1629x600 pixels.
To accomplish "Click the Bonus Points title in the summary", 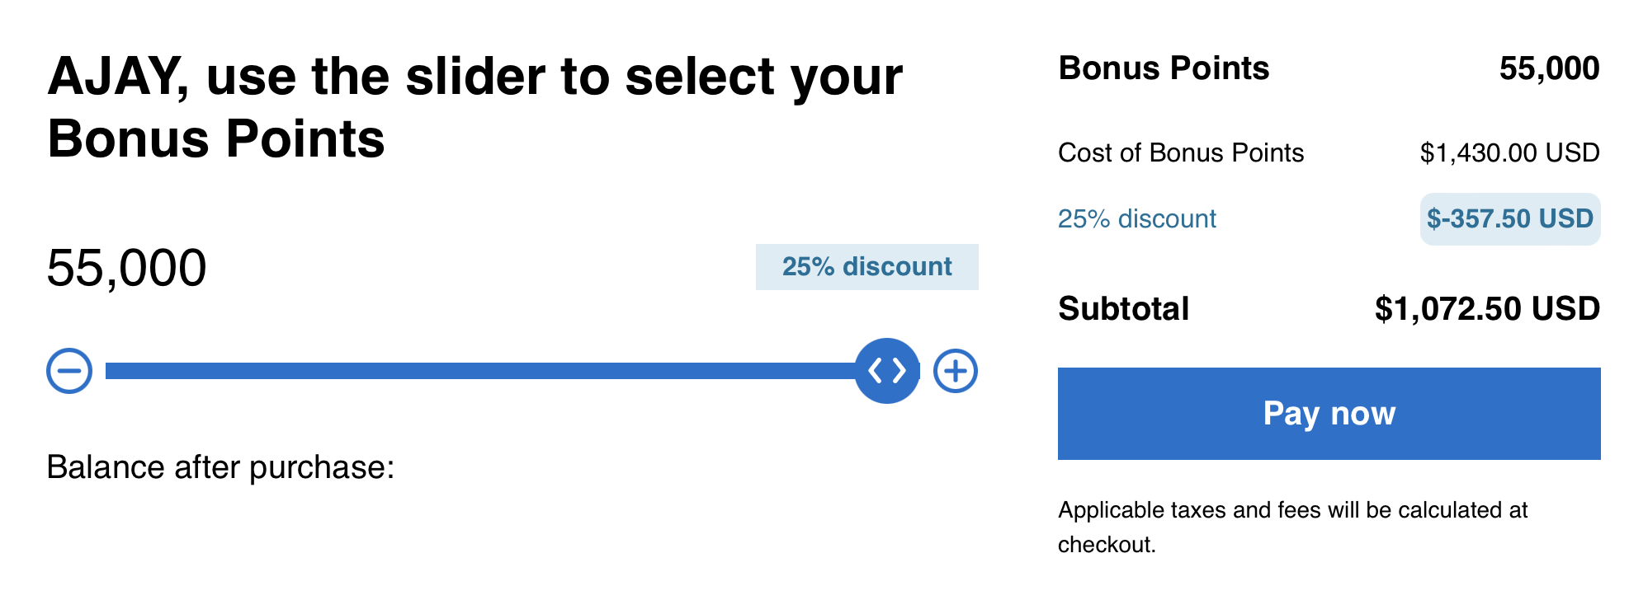I will [1164, 68].
